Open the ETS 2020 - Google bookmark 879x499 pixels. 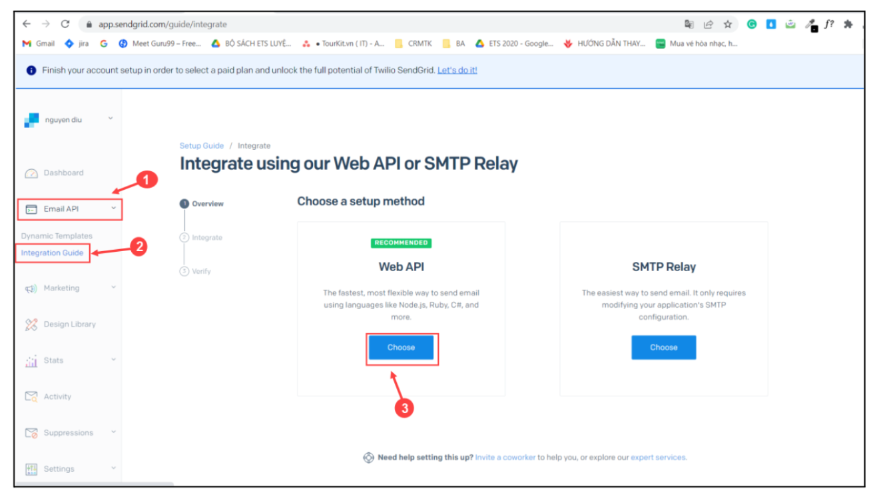click(x=514, y=44)
